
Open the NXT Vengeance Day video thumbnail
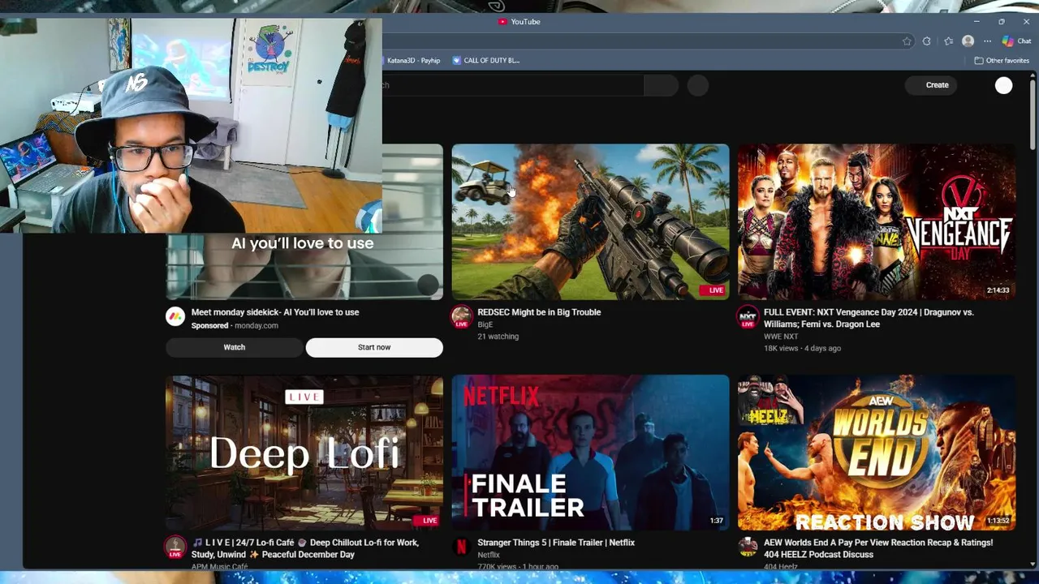pos(877,221)
